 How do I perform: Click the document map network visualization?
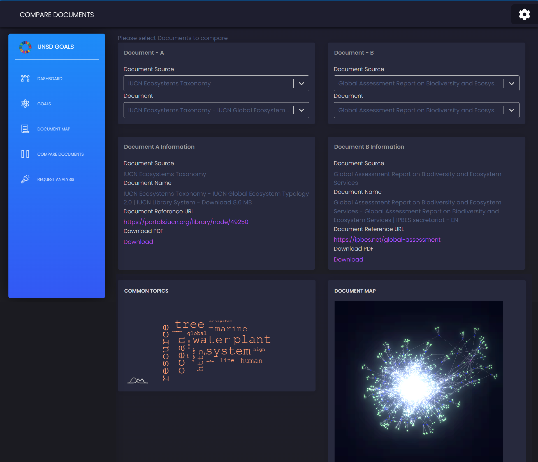pyautogui.click(x=418, y=381)
